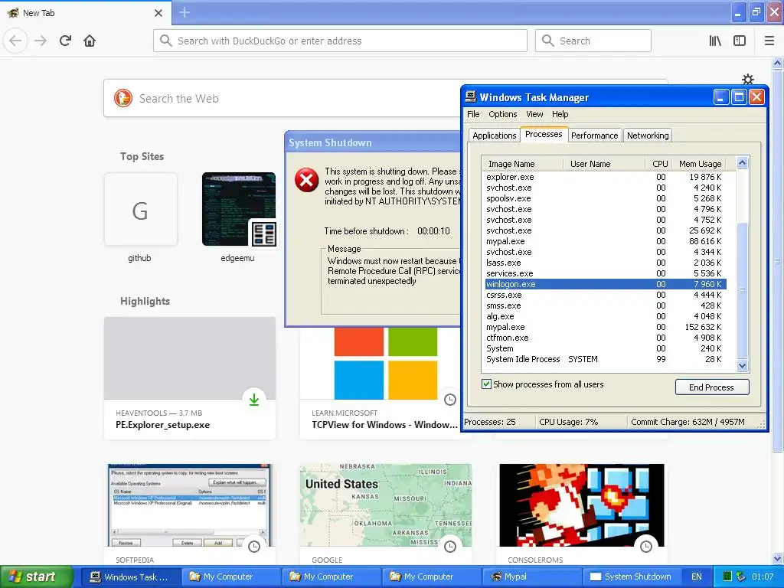Viewport: 784px width, 588px height.
Task: Click process list scrollbar down arrow
Action: (x=742, y=366)
